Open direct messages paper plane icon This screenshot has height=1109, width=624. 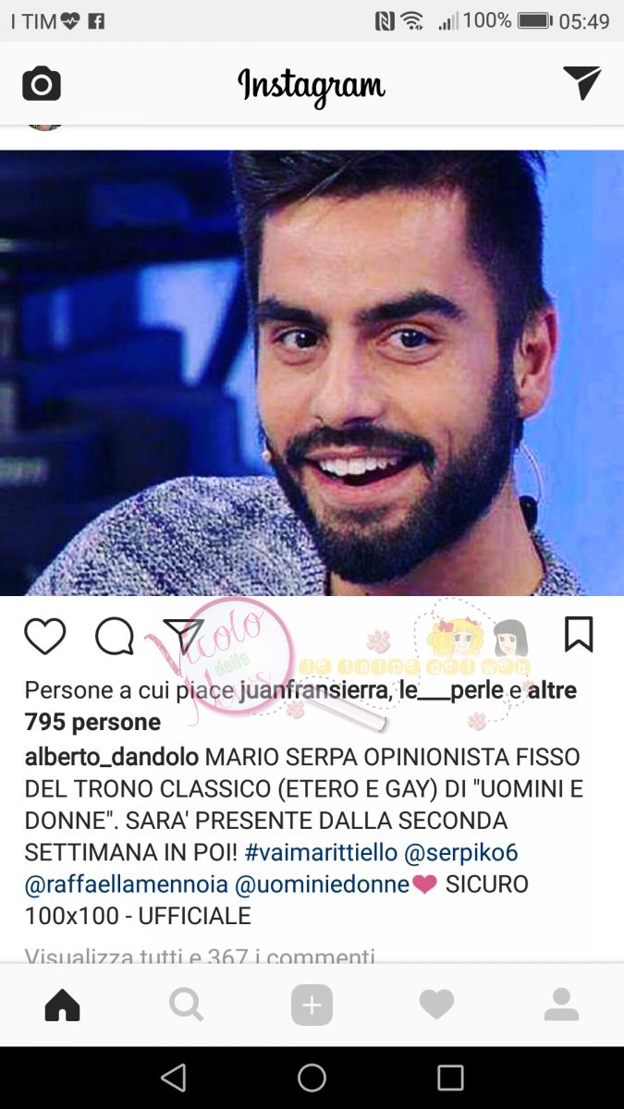582,83
